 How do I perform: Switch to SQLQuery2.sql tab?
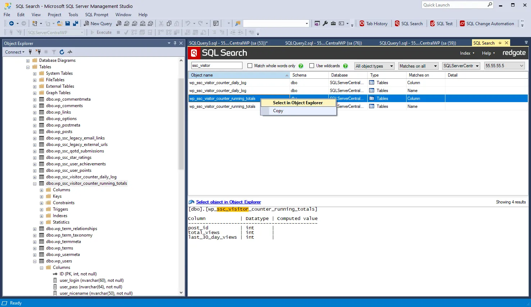click(x=323, y=43)
